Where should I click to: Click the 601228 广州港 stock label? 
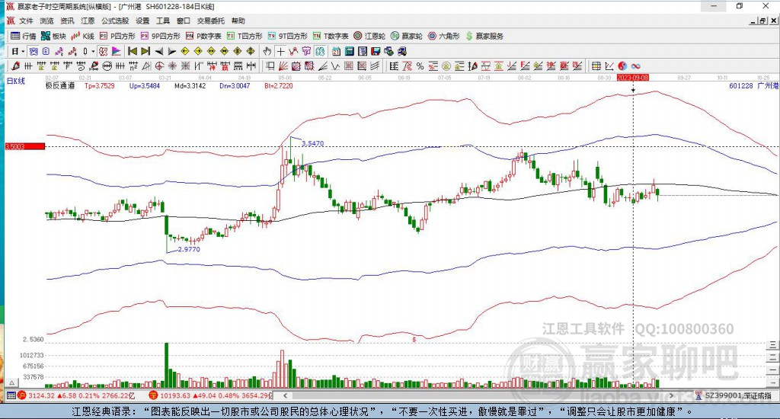753,85
